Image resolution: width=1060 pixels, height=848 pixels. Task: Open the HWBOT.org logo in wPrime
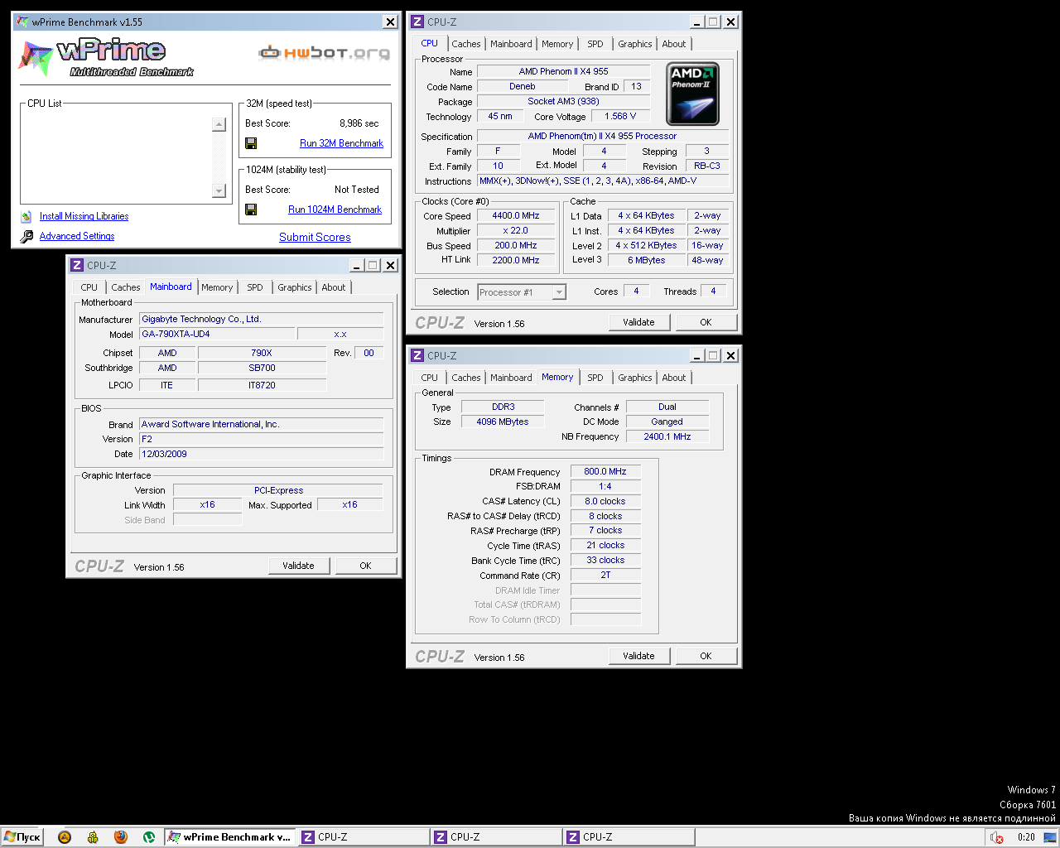click(x=324, y=53)
